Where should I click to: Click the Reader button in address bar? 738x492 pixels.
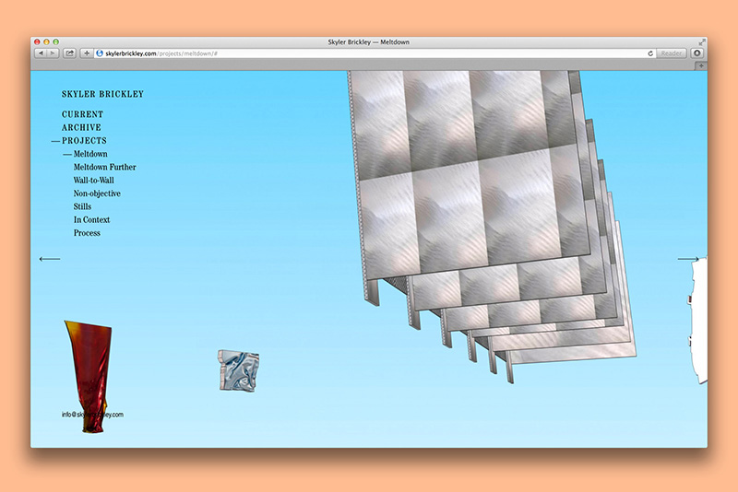pyautogui.click(x=671, y=53)
